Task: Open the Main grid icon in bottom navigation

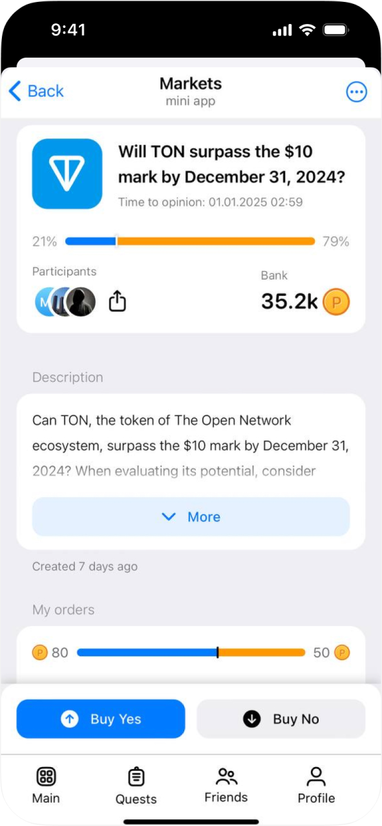Action: 45,776
